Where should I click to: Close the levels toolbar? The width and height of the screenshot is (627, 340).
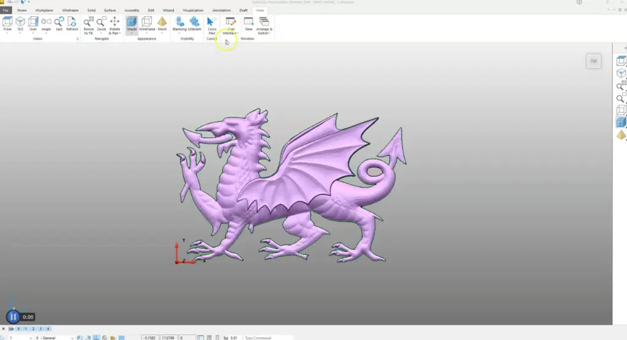coord(3,329)
